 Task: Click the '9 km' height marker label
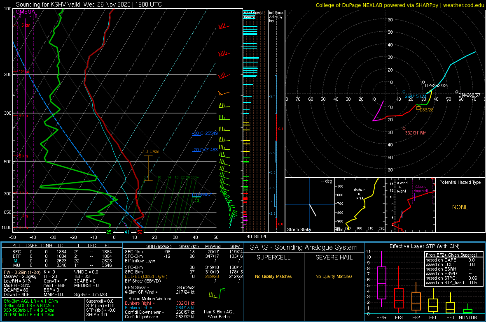[x=23, y=116]
